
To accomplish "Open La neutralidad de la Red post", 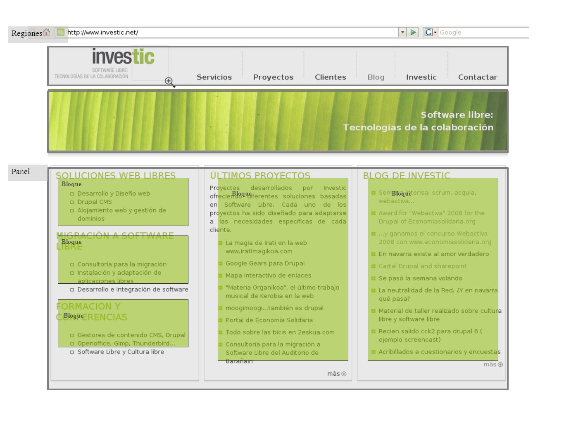I will click(438, 294).
